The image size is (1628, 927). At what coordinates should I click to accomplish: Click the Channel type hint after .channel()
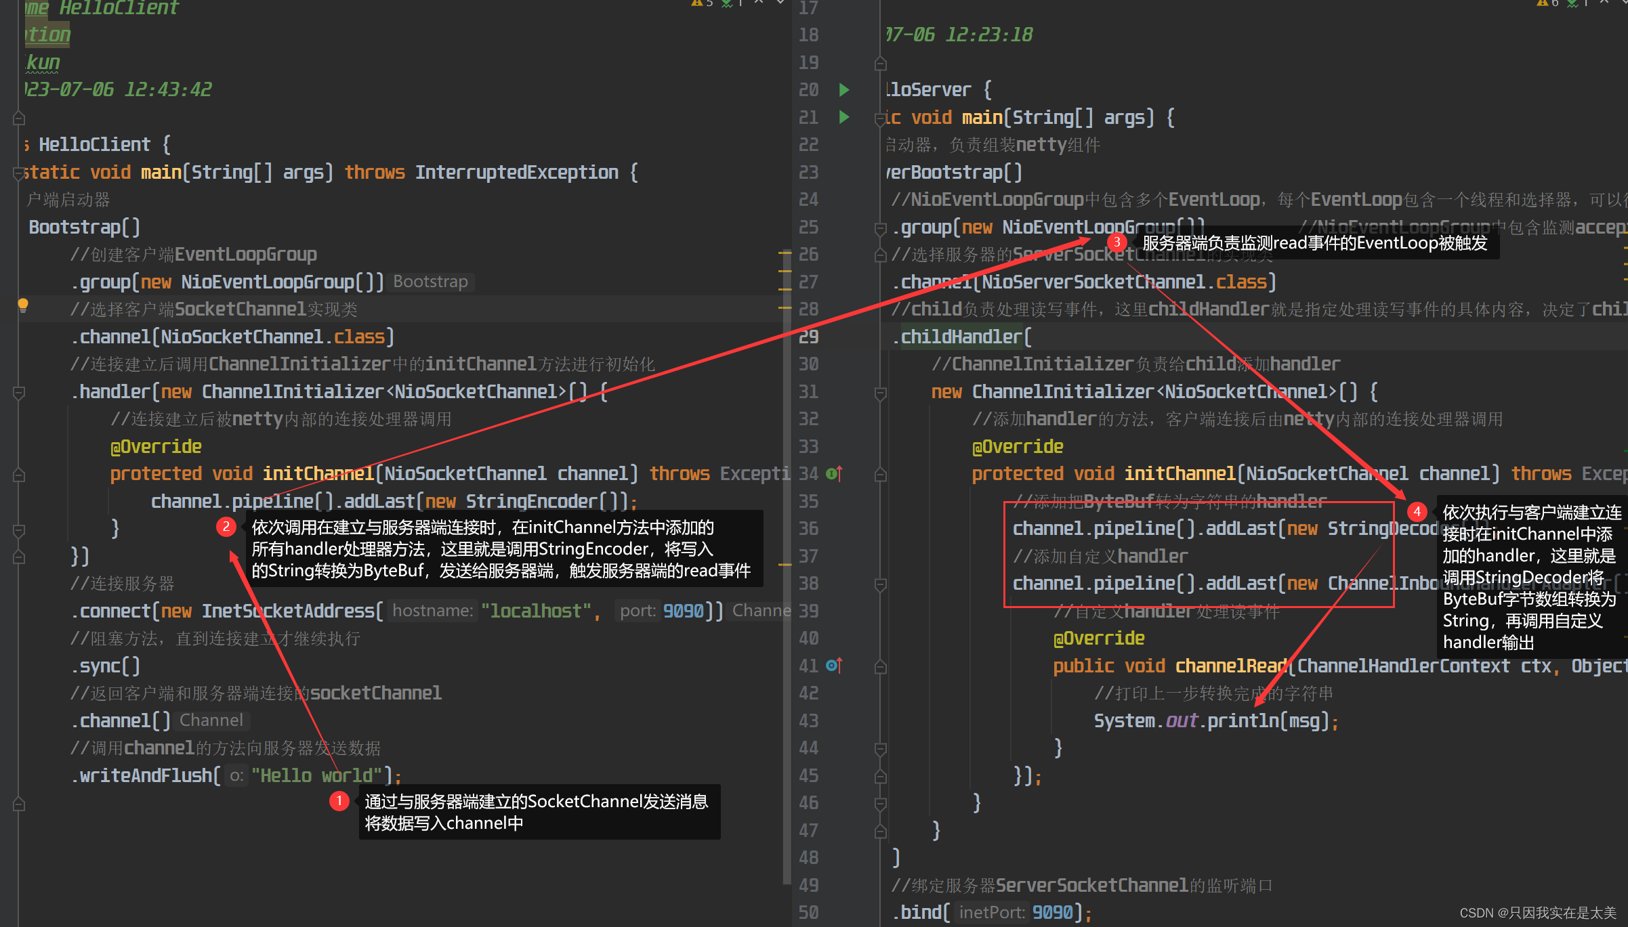pos(211,720)
